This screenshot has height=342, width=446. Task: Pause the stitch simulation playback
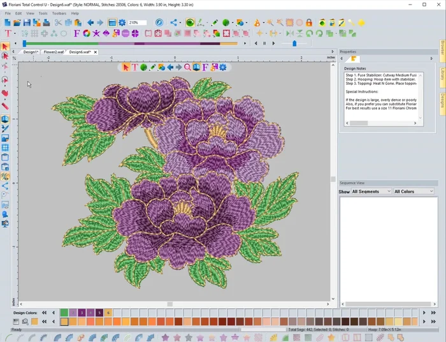(x=264, y=43)
